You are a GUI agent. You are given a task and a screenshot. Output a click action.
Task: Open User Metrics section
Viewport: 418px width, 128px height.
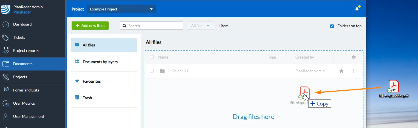pyautogui.click(x=33, y=103)
